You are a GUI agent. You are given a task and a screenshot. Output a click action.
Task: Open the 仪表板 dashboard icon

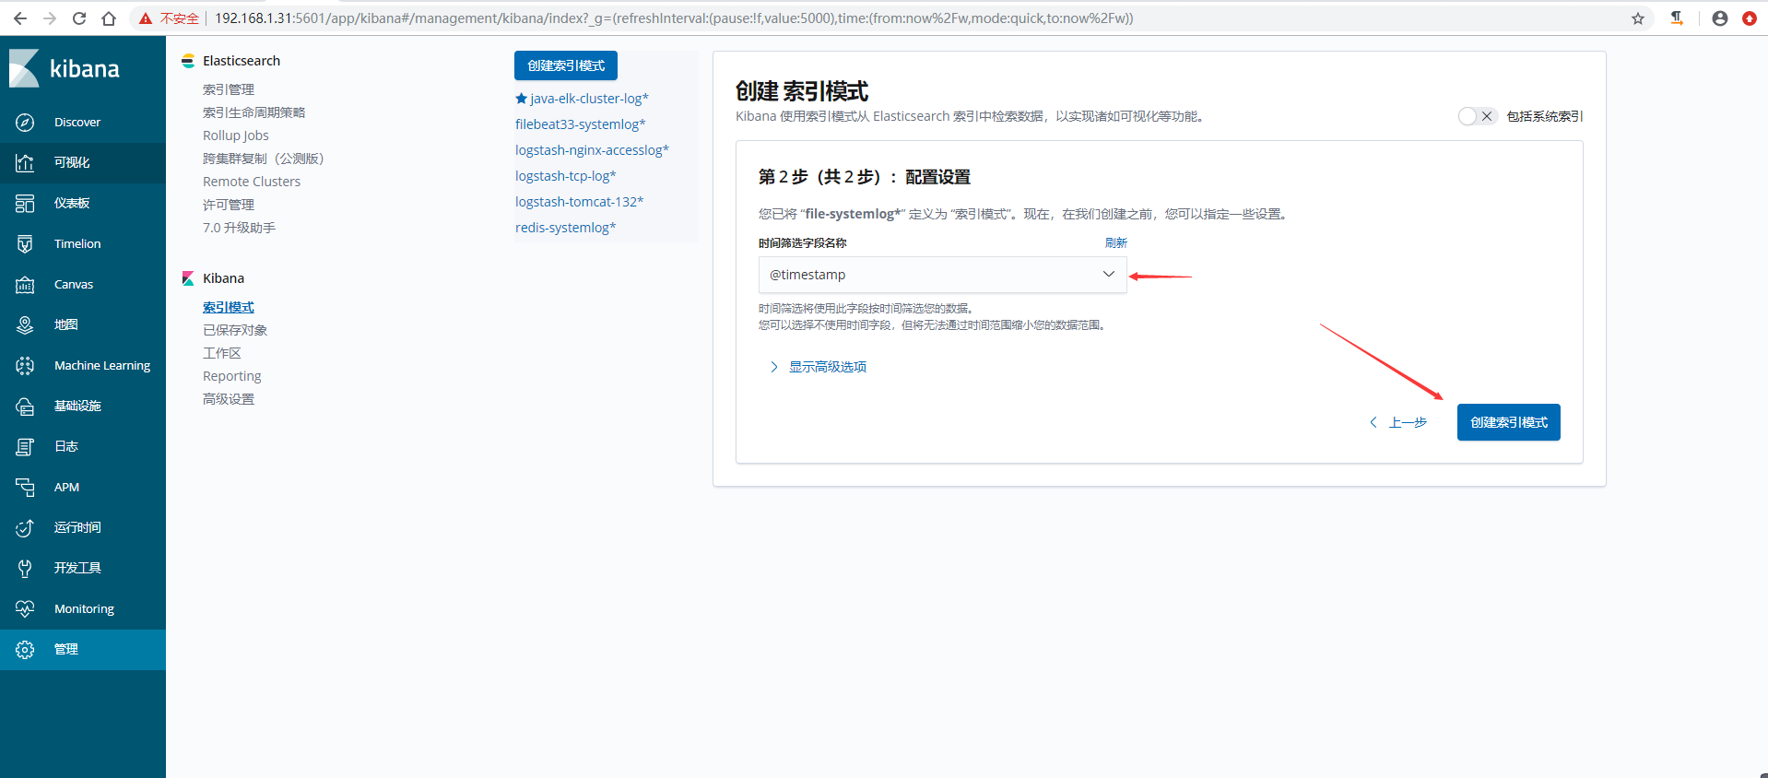point(25,203)
